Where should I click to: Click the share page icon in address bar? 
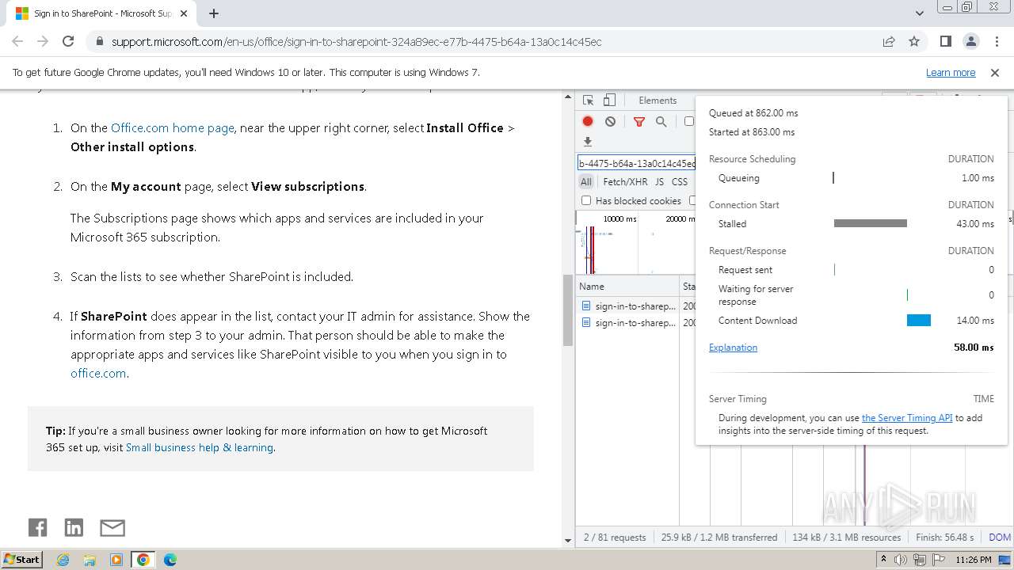(x=889, y=41)
